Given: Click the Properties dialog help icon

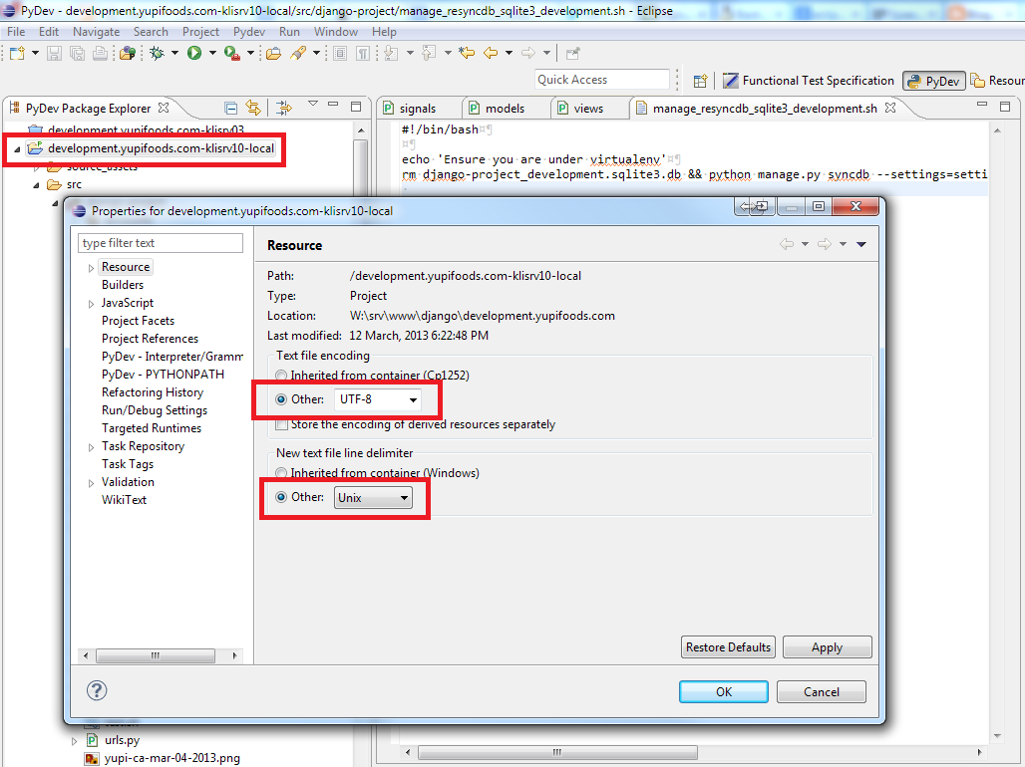Looking at the screenshot, I should click(97, 690).
